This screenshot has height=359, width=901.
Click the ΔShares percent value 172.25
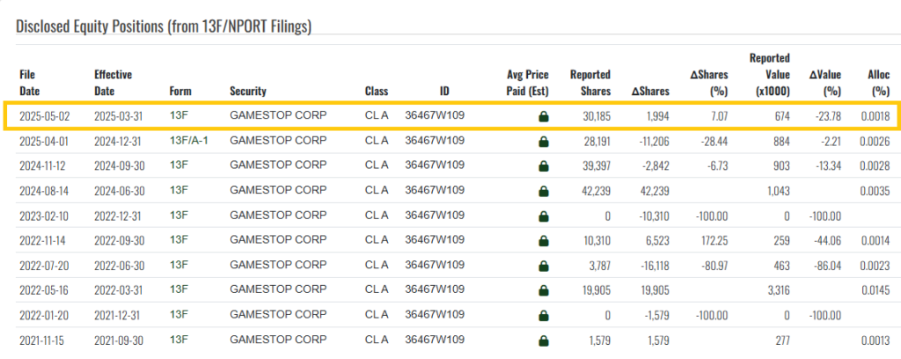pos(714,241)
